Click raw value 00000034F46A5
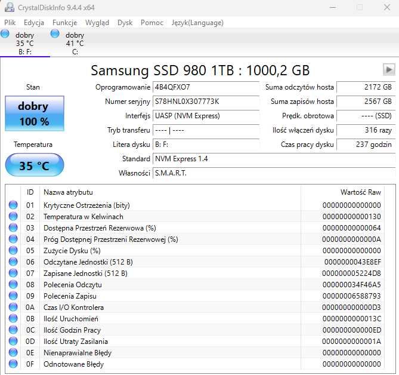This screenshot has height=375, width=399. [352, 285]
